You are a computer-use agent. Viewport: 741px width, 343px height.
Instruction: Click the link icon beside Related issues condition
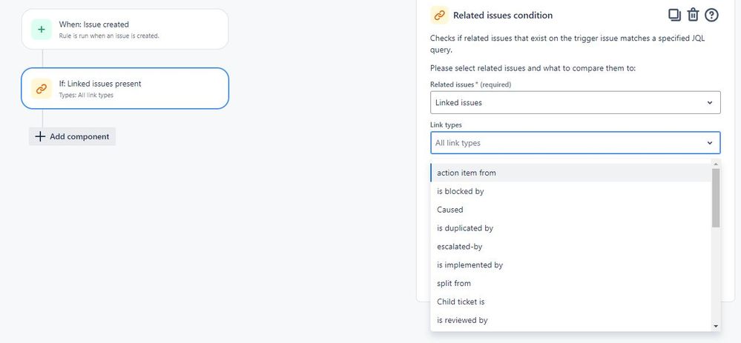440,15
